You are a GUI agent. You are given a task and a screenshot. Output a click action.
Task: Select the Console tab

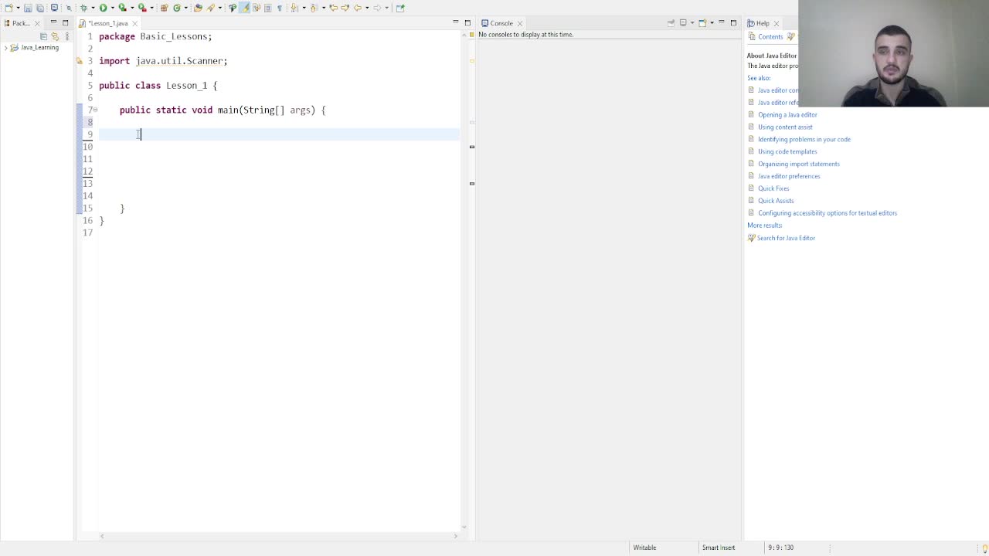[x=501, y=23]
